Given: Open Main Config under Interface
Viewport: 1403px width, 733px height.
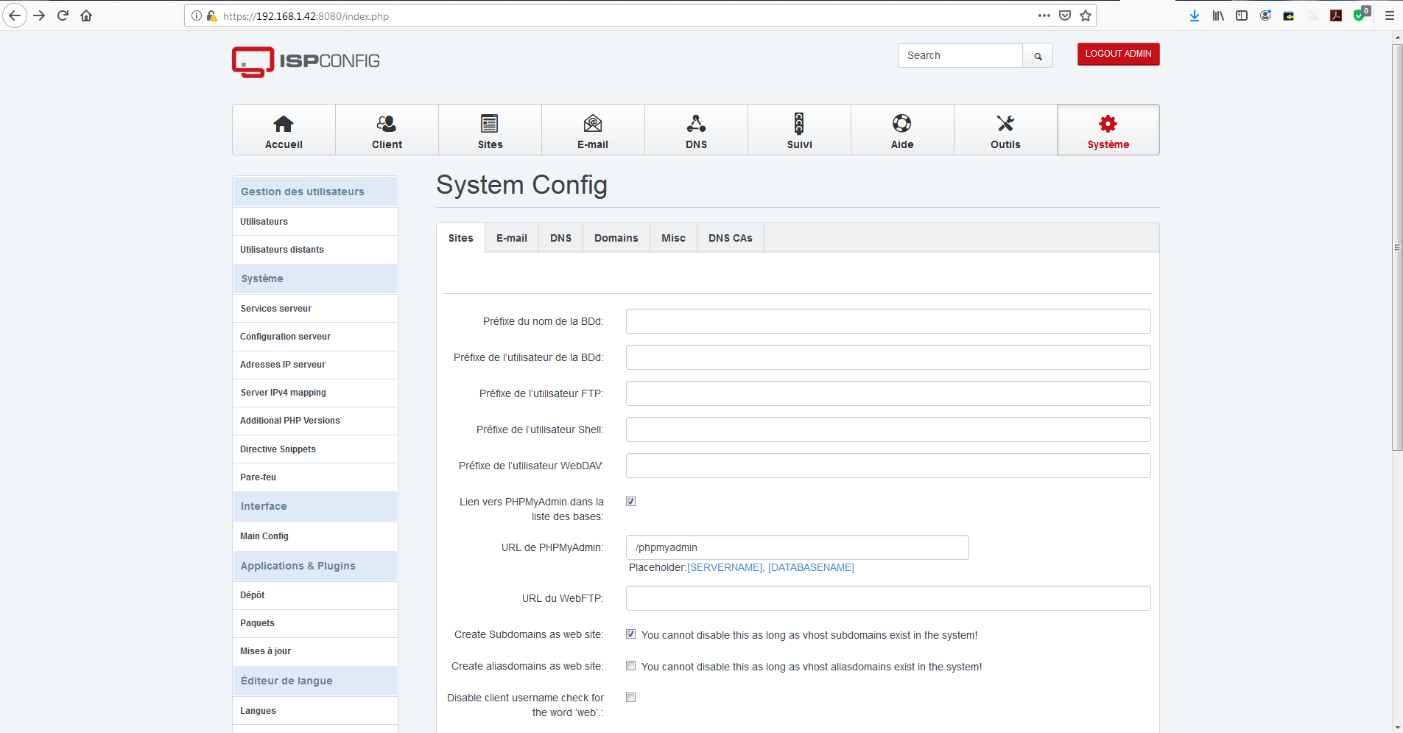Looking at the screenshot, I should tap(315, 536).
